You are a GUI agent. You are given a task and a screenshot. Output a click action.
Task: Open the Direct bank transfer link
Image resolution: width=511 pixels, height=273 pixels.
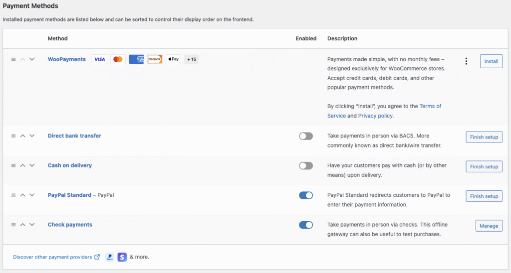[x=75, y=136]
